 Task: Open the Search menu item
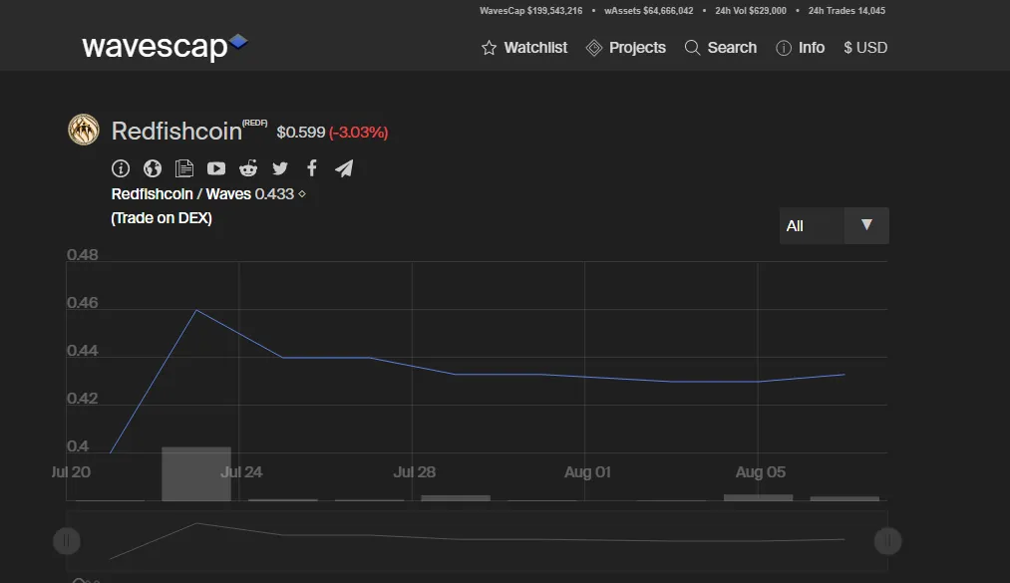(x=732, y=48)
